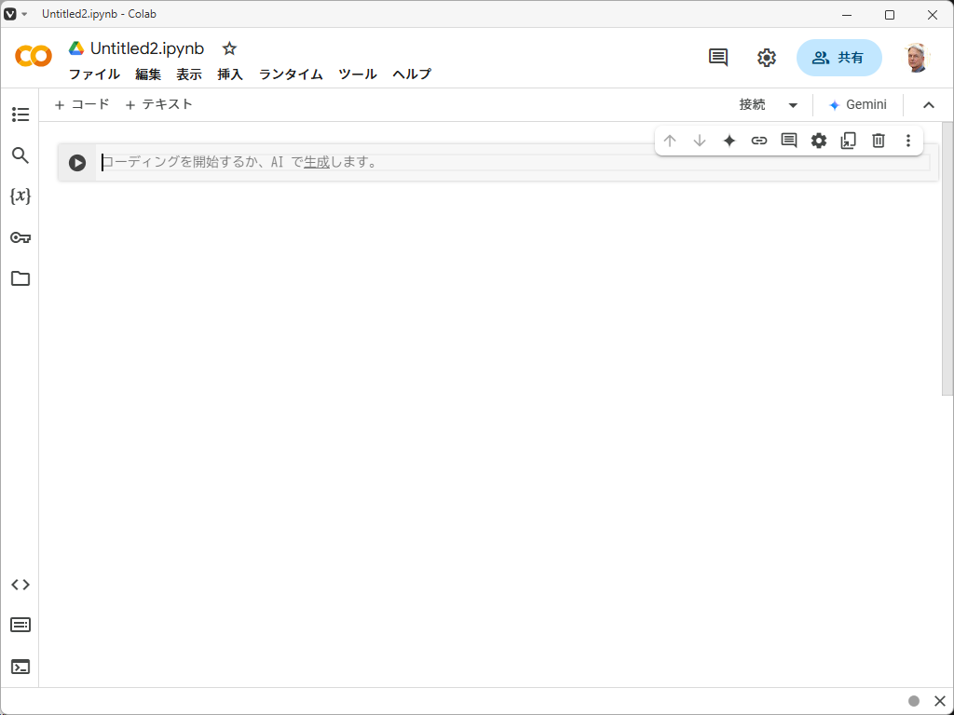Open the Gemini assistant
This screenshot has width=954, height=715.
858,104
